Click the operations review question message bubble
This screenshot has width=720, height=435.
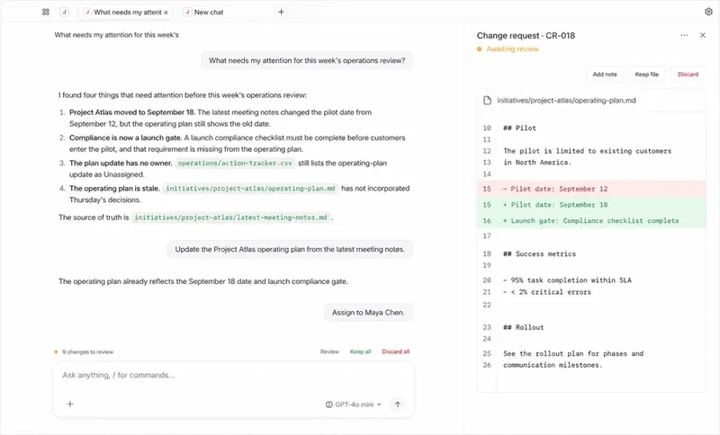pos(307,60)
